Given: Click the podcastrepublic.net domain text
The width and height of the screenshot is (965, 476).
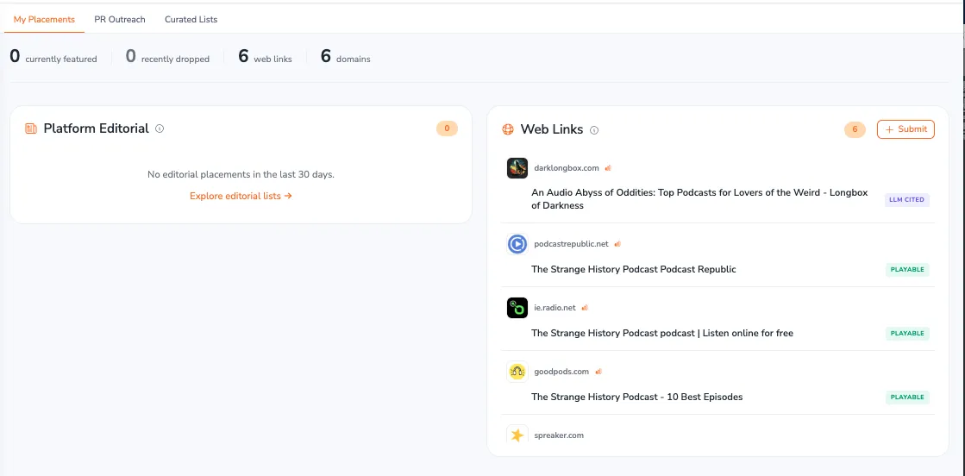Looking at the screenshot, I should 571,244.
